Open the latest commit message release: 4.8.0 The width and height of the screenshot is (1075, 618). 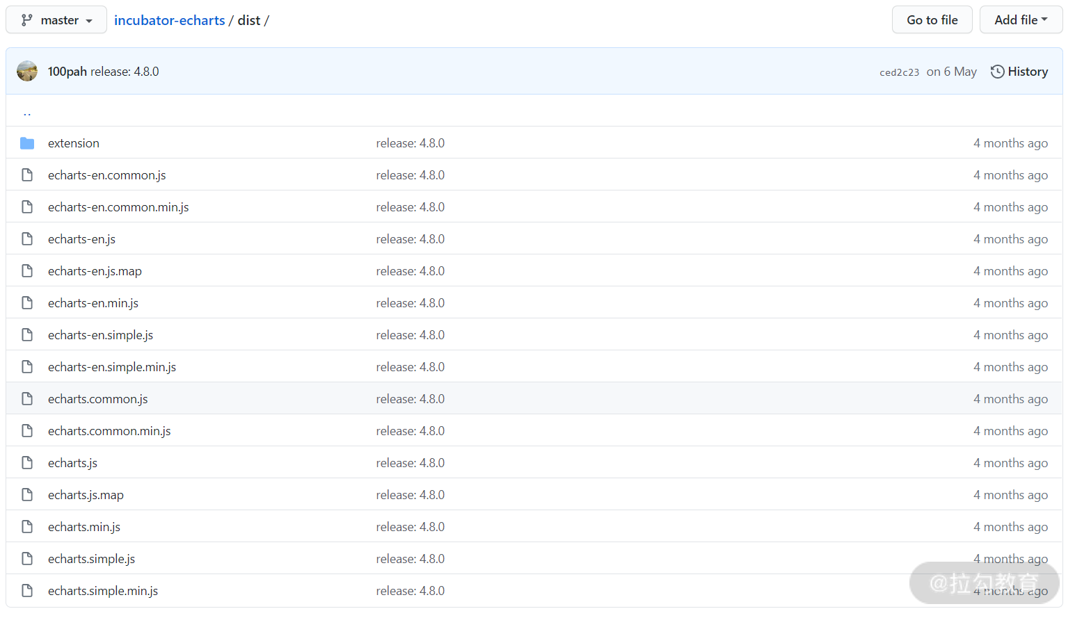pyautogui.click(x=125, y=72)
